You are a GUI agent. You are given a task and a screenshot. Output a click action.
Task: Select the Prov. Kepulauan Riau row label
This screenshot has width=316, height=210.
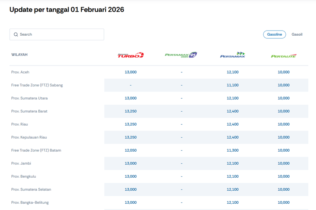coord(29,137)
